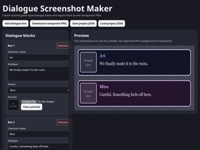Image resolution: width=200 pixels, height=150 pixels.
Task: Click the checkerboard preview note text
Action: [x=123, y=41]
